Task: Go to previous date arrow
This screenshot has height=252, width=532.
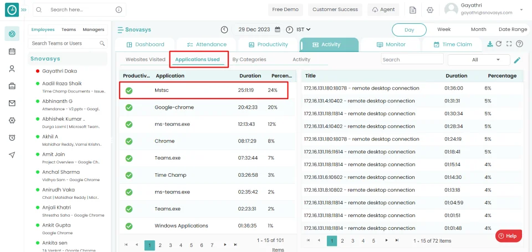Action: pyautogui.click(x=224, y=29)
